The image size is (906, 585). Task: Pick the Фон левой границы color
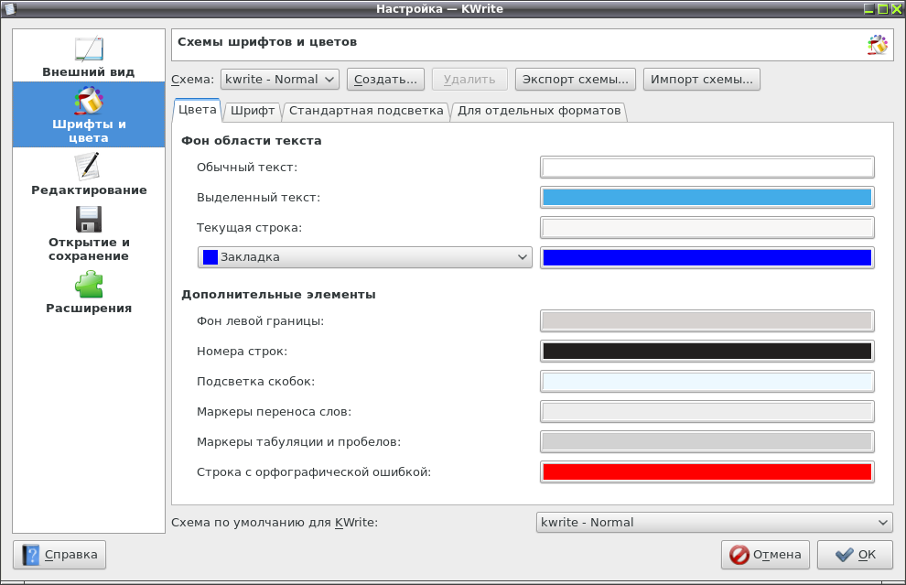(x=707, y=320)
